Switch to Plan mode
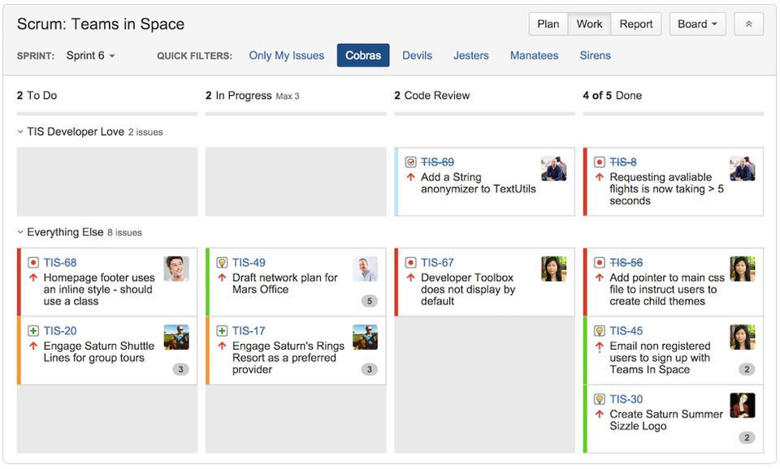780x469 pixels. (548, 24)
